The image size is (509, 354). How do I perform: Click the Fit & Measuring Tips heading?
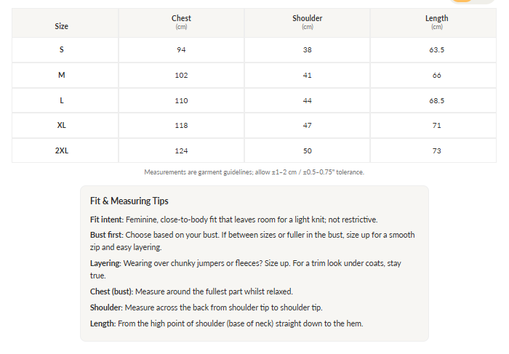coord(129,201)
